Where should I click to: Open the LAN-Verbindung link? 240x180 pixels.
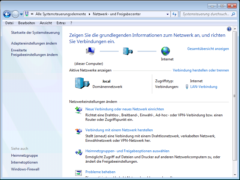coord(203,87)
